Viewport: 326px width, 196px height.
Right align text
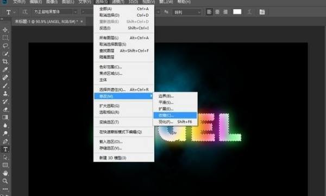(225, 12)
